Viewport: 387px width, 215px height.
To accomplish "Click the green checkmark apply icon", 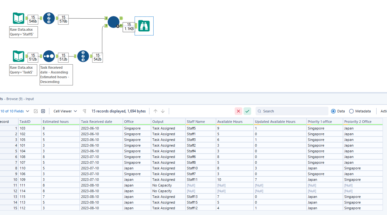I will tap(247, 111).
